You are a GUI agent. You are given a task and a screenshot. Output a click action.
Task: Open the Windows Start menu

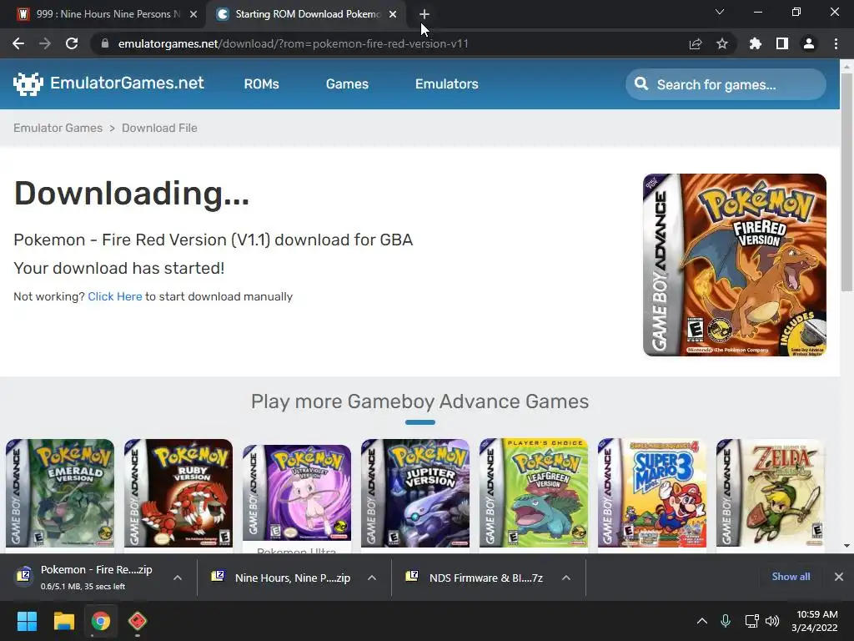pos(27,621)
